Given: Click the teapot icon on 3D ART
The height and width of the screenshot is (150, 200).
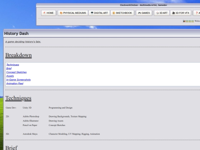Looking at the screenshot, I should coord(157,13).
